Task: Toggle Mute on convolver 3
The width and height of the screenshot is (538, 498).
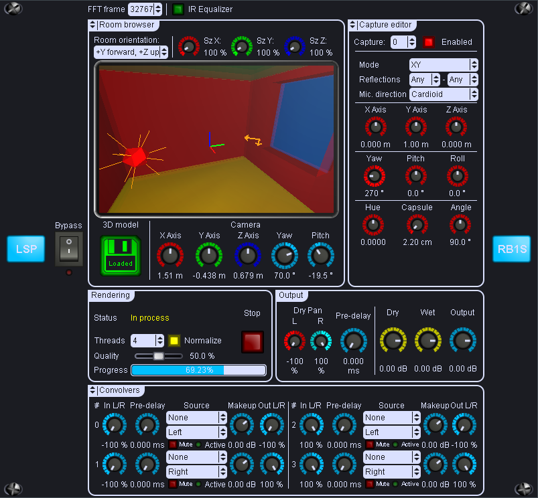Action: 370,485
